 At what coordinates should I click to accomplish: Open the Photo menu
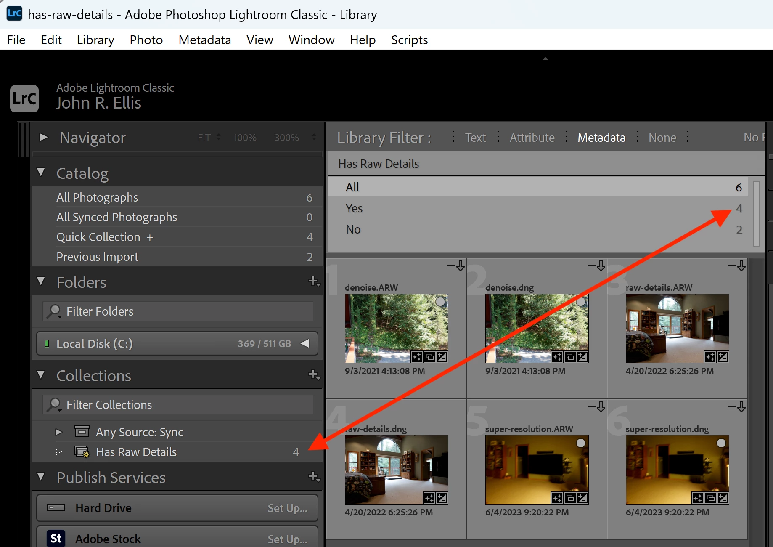146,40
